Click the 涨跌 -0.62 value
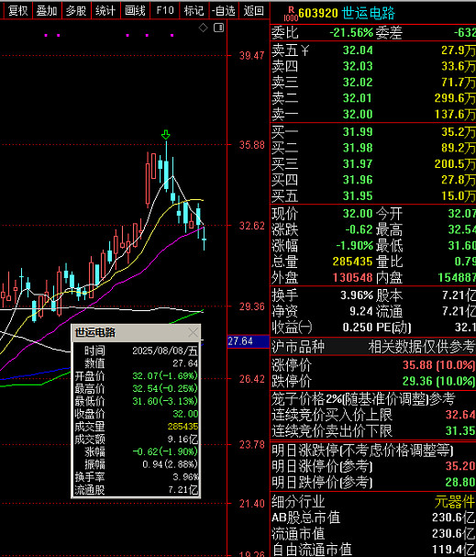 coord(360,229)
